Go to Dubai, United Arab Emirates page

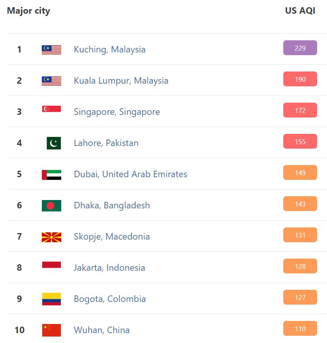pos(130,174)
